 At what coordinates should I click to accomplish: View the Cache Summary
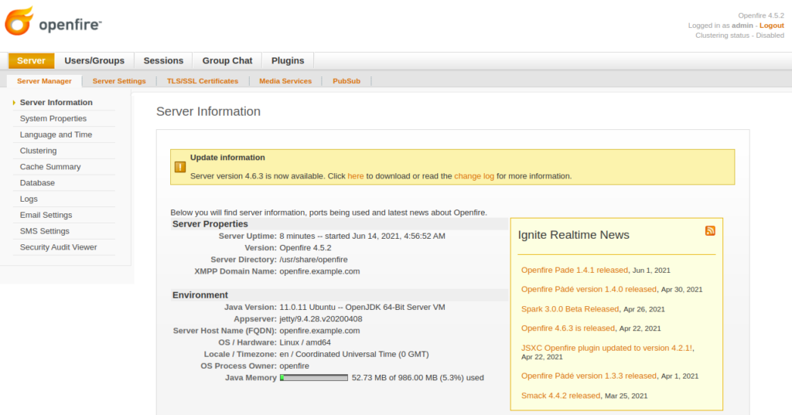click(x=50, y=167)
